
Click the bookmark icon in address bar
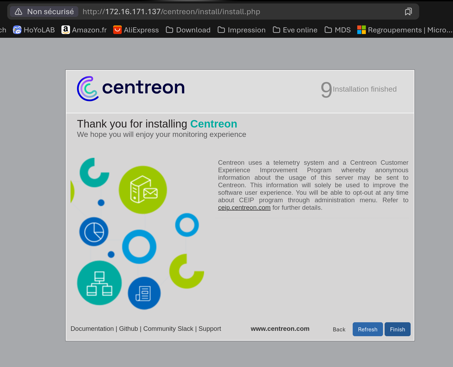(408, 12)
